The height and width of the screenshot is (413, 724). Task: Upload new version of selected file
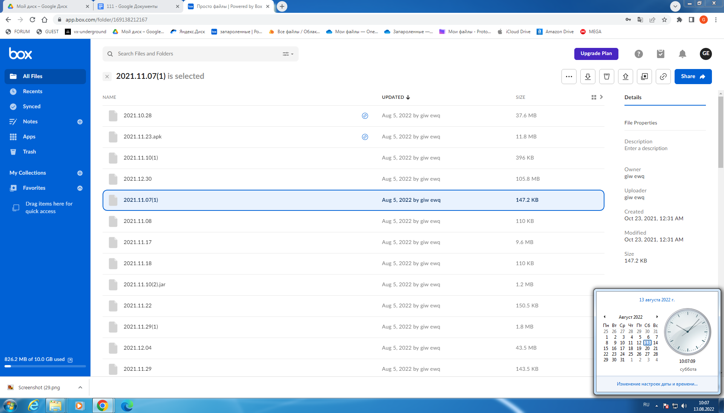pos(625,77)
